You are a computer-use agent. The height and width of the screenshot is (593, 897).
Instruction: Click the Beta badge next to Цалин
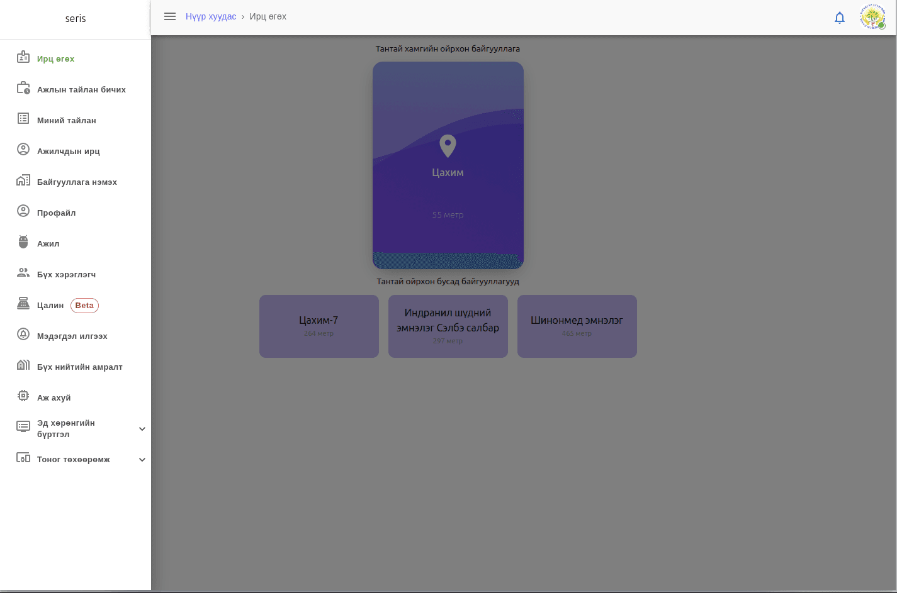coord(84,306)
